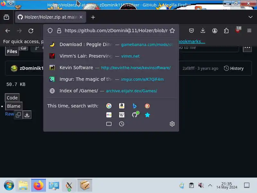Search this time with DuckDuckGo
The width and height of the screenshot is (257, 193).
coord(147,106)
